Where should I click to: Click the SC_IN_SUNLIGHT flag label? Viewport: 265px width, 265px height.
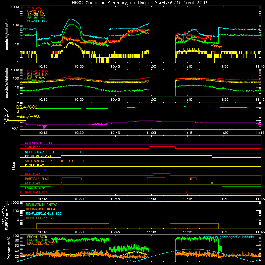(x=38, y=156)
